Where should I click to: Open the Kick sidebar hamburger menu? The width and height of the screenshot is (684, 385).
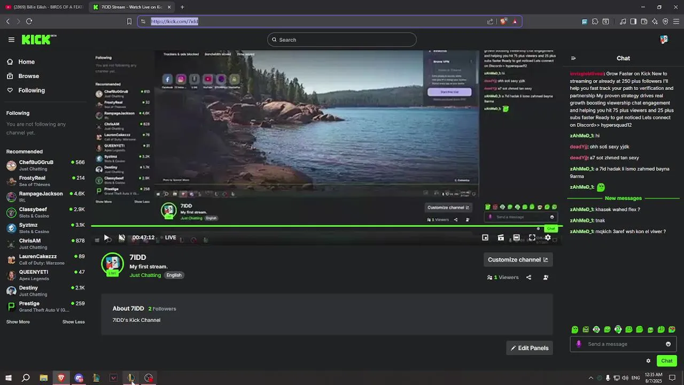pyautogui.click(x=11, y=40)
